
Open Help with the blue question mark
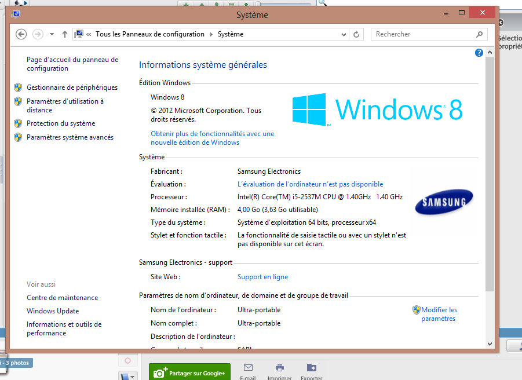point(479,53)
